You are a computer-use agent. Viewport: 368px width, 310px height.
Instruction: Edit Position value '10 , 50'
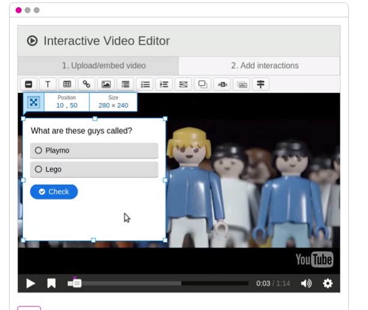(67, 106)
